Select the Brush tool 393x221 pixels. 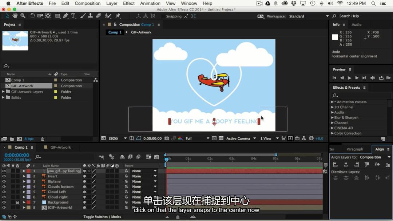(x=83, y=16)
